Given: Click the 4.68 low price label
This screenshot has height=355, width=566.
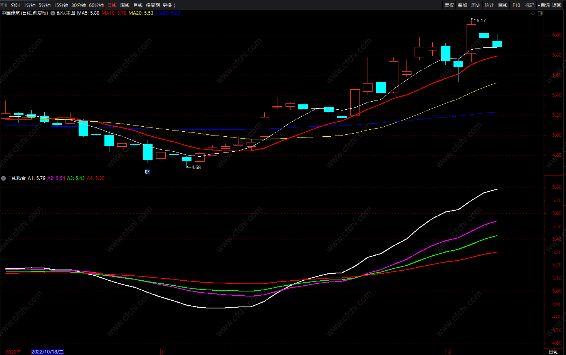Looking at the screenshot, I should pyautogui.click(x=196, y=167).
